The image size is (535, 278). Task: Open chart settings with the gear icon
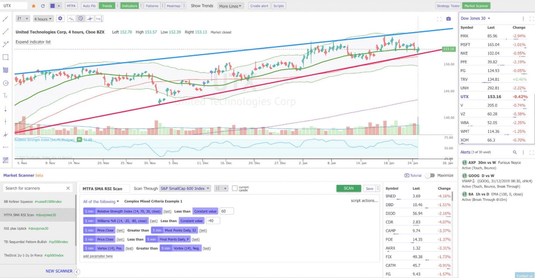tap(60, 18)
